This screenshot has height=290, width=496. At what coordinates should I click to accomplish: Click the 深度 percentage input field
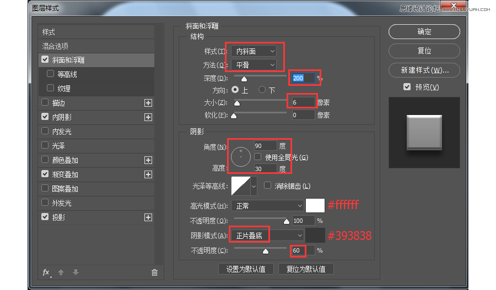(303, 78)
